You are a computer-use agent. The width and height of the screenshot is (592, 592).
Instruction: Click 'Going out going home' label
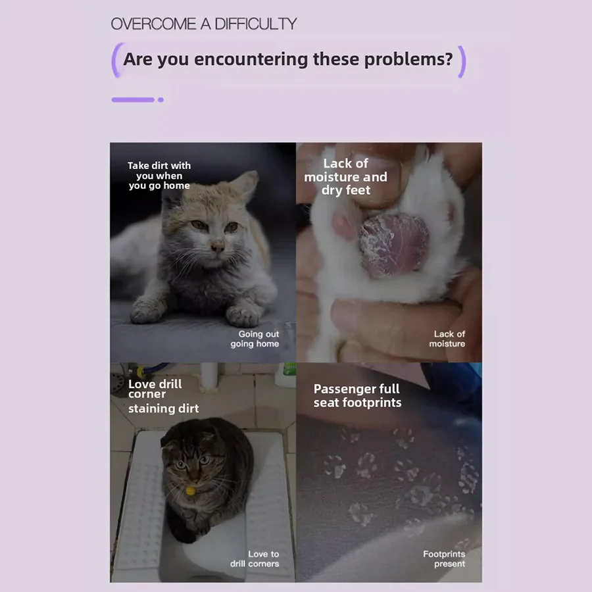click(x=255, y=339)
